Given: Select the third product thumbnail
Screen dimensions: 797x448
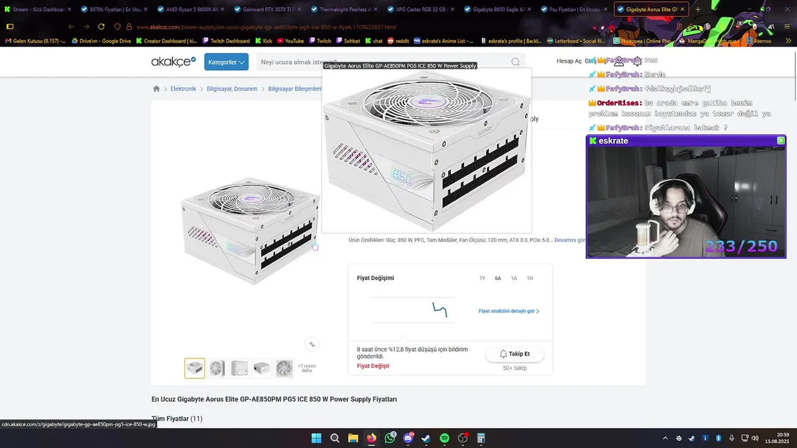Looking at the screenshot, I should (239, 368).
